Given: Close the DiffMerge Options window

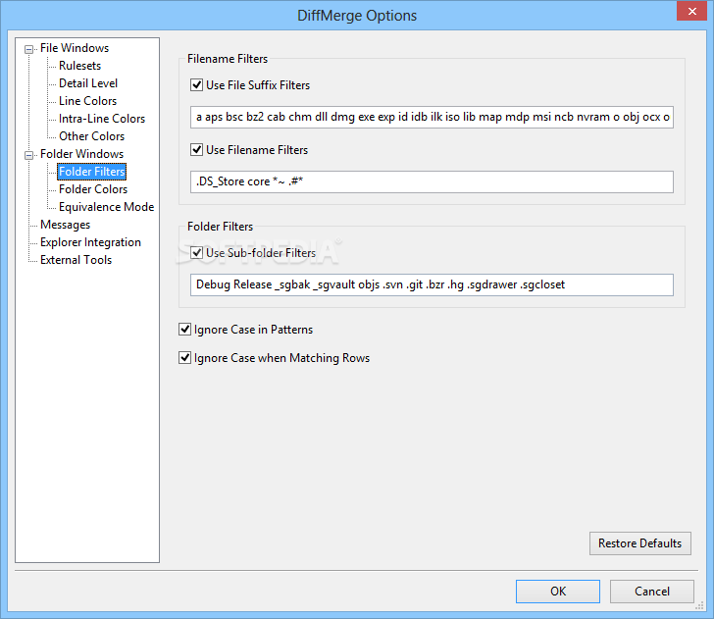Looking at the screenshot, I should pyautogui.click(x=691, y=11).
